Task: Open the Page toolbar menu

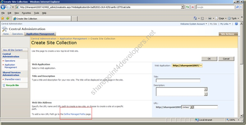Action: click(x=221, y=18)
